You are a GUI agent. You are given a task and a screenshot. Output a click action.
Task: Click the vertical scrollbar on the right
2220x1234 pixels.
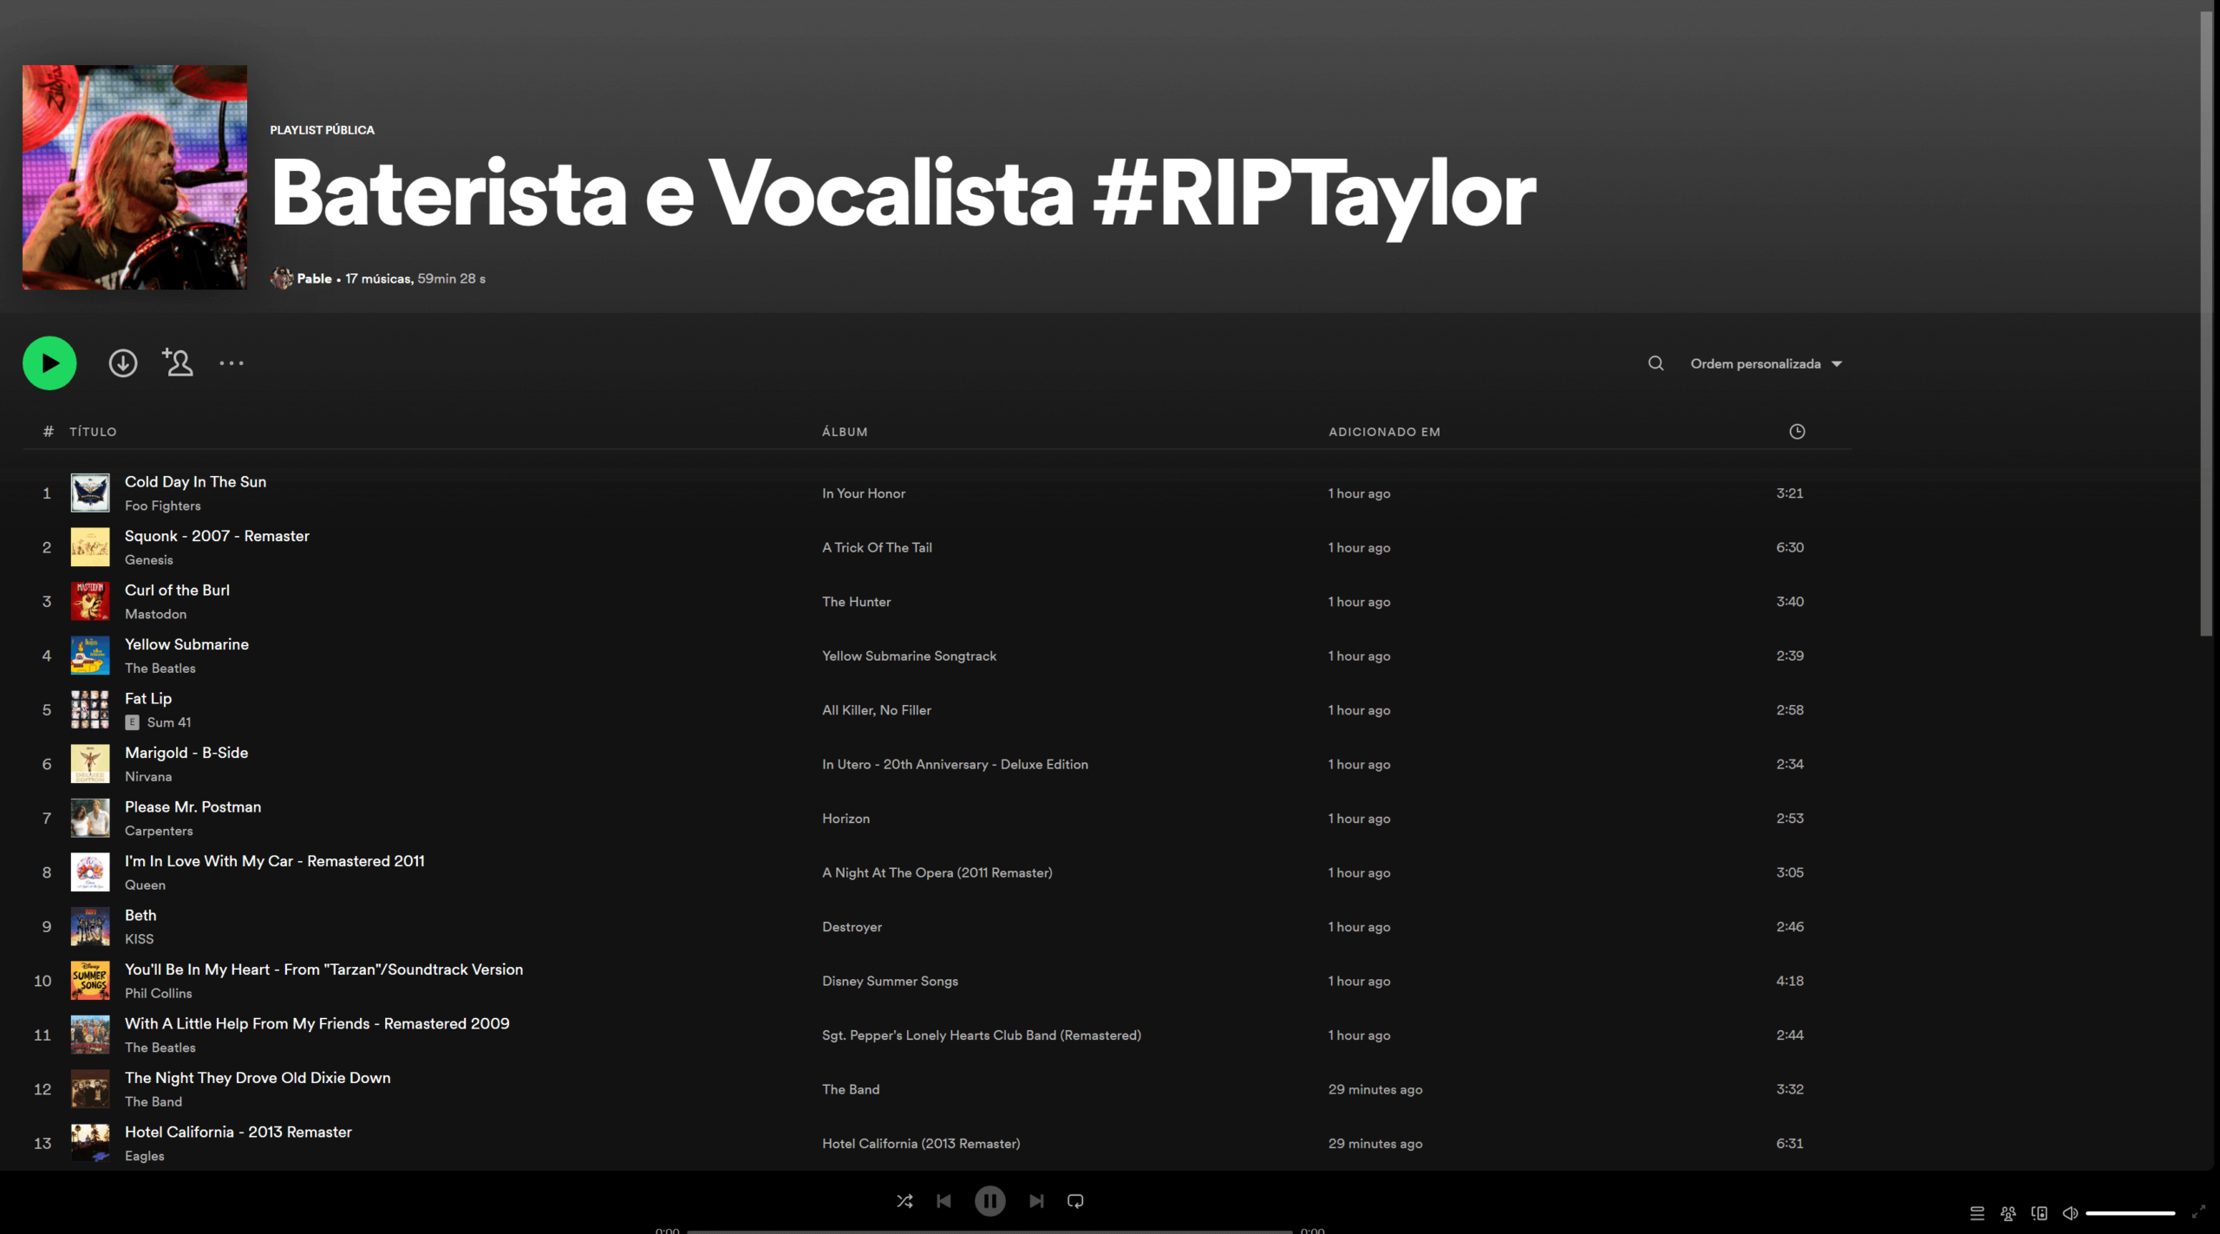pyautogui.click(x=2207, y=325)
